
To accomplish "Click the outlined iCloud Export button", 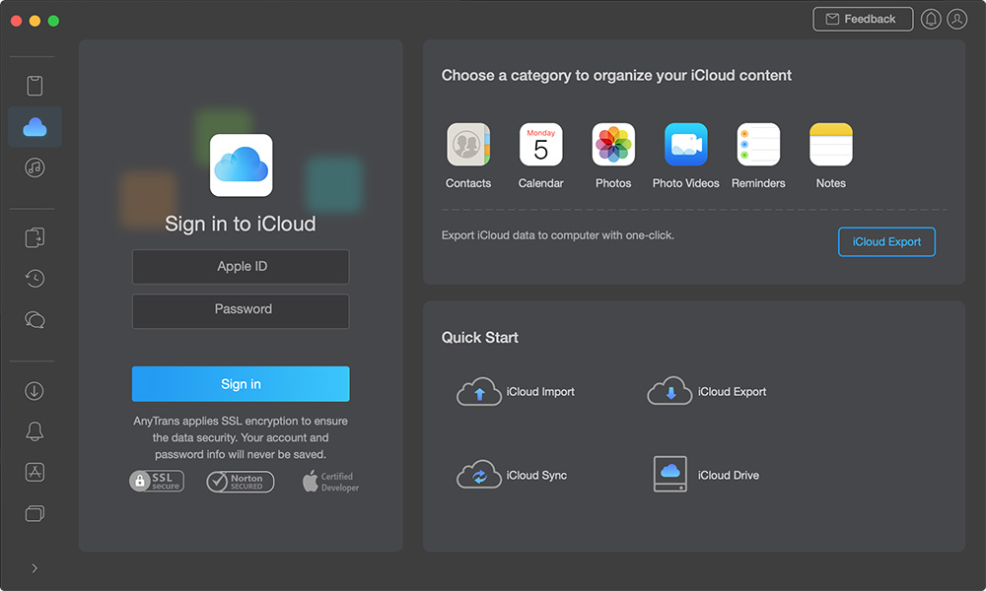I will pyautogui.click(x=886, y=241).
